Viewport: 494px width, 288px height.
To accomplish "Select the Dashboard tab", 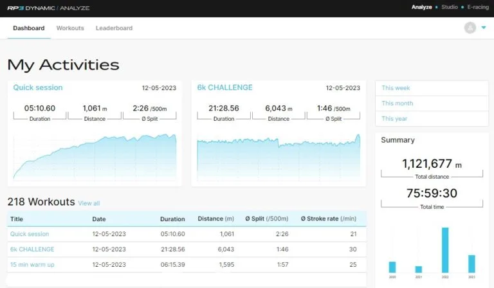I will click(x=29, y=28).
